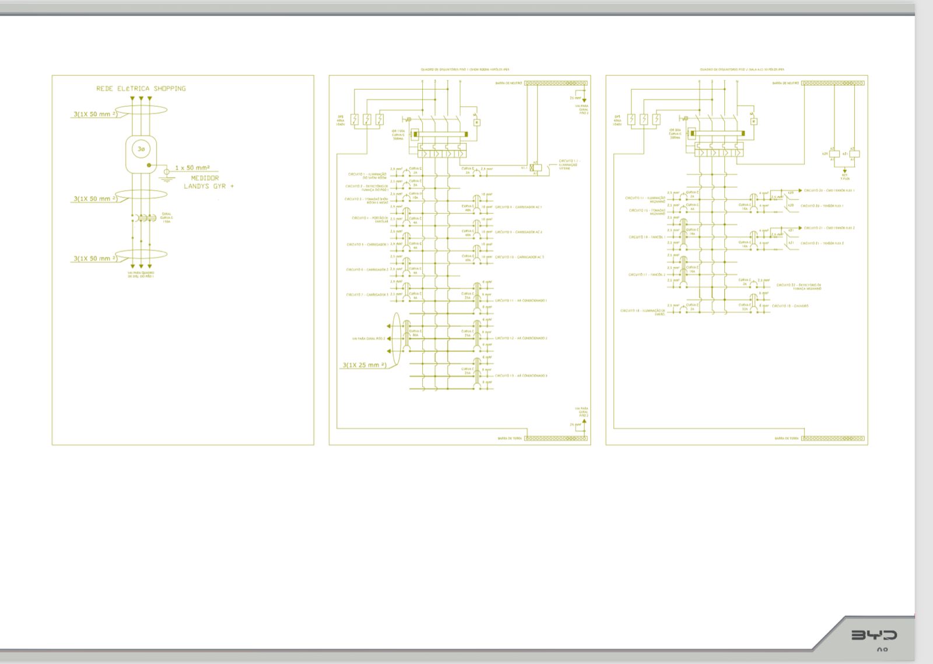Click the Barra de Terra bar in the middle panel
Viewport: 933px width, 664px height.
click(556, 438)
